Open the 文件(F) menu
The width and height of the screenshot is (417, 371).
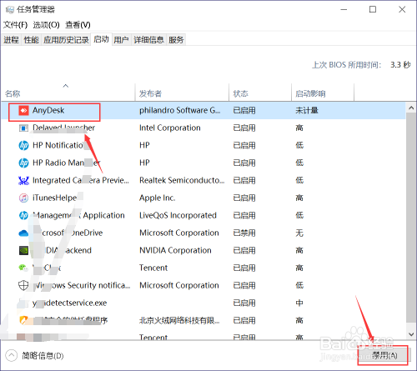[x=16, y=25]
